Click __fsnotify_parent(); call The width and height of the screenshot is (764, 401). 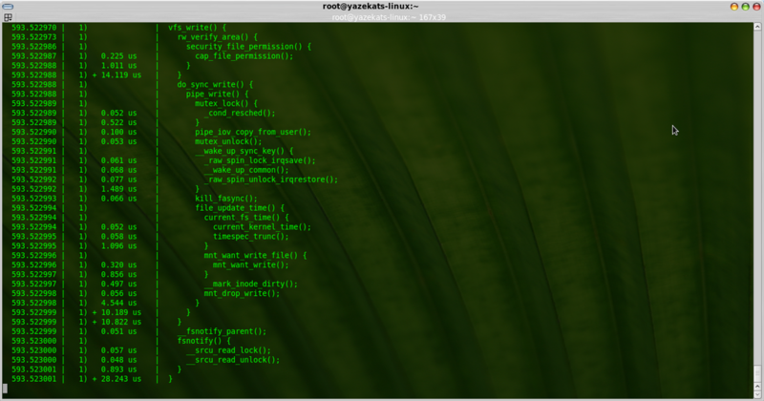tap(222, 332)
